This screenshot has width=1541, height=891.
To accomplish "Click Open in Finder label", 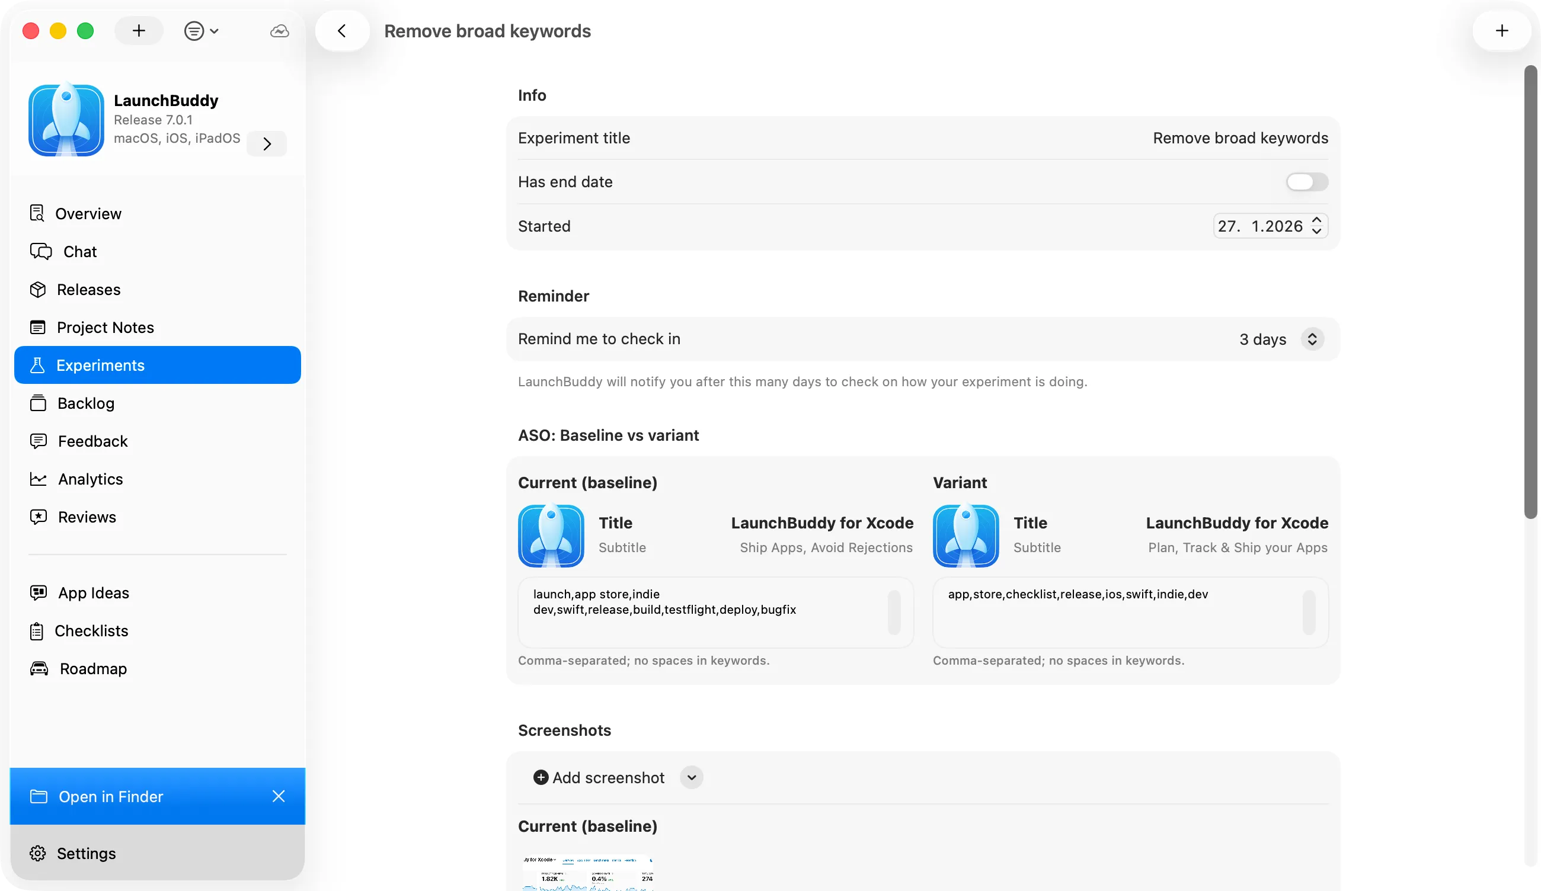I will coord(111,796).
